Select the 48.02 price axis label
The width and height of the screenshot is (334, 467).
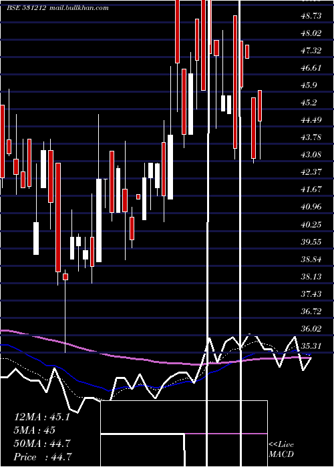tap(311, 33)
